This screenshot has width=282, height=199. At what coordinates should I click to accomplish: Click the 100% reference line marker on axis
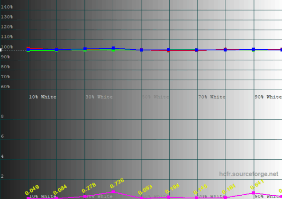coord(1,50)
